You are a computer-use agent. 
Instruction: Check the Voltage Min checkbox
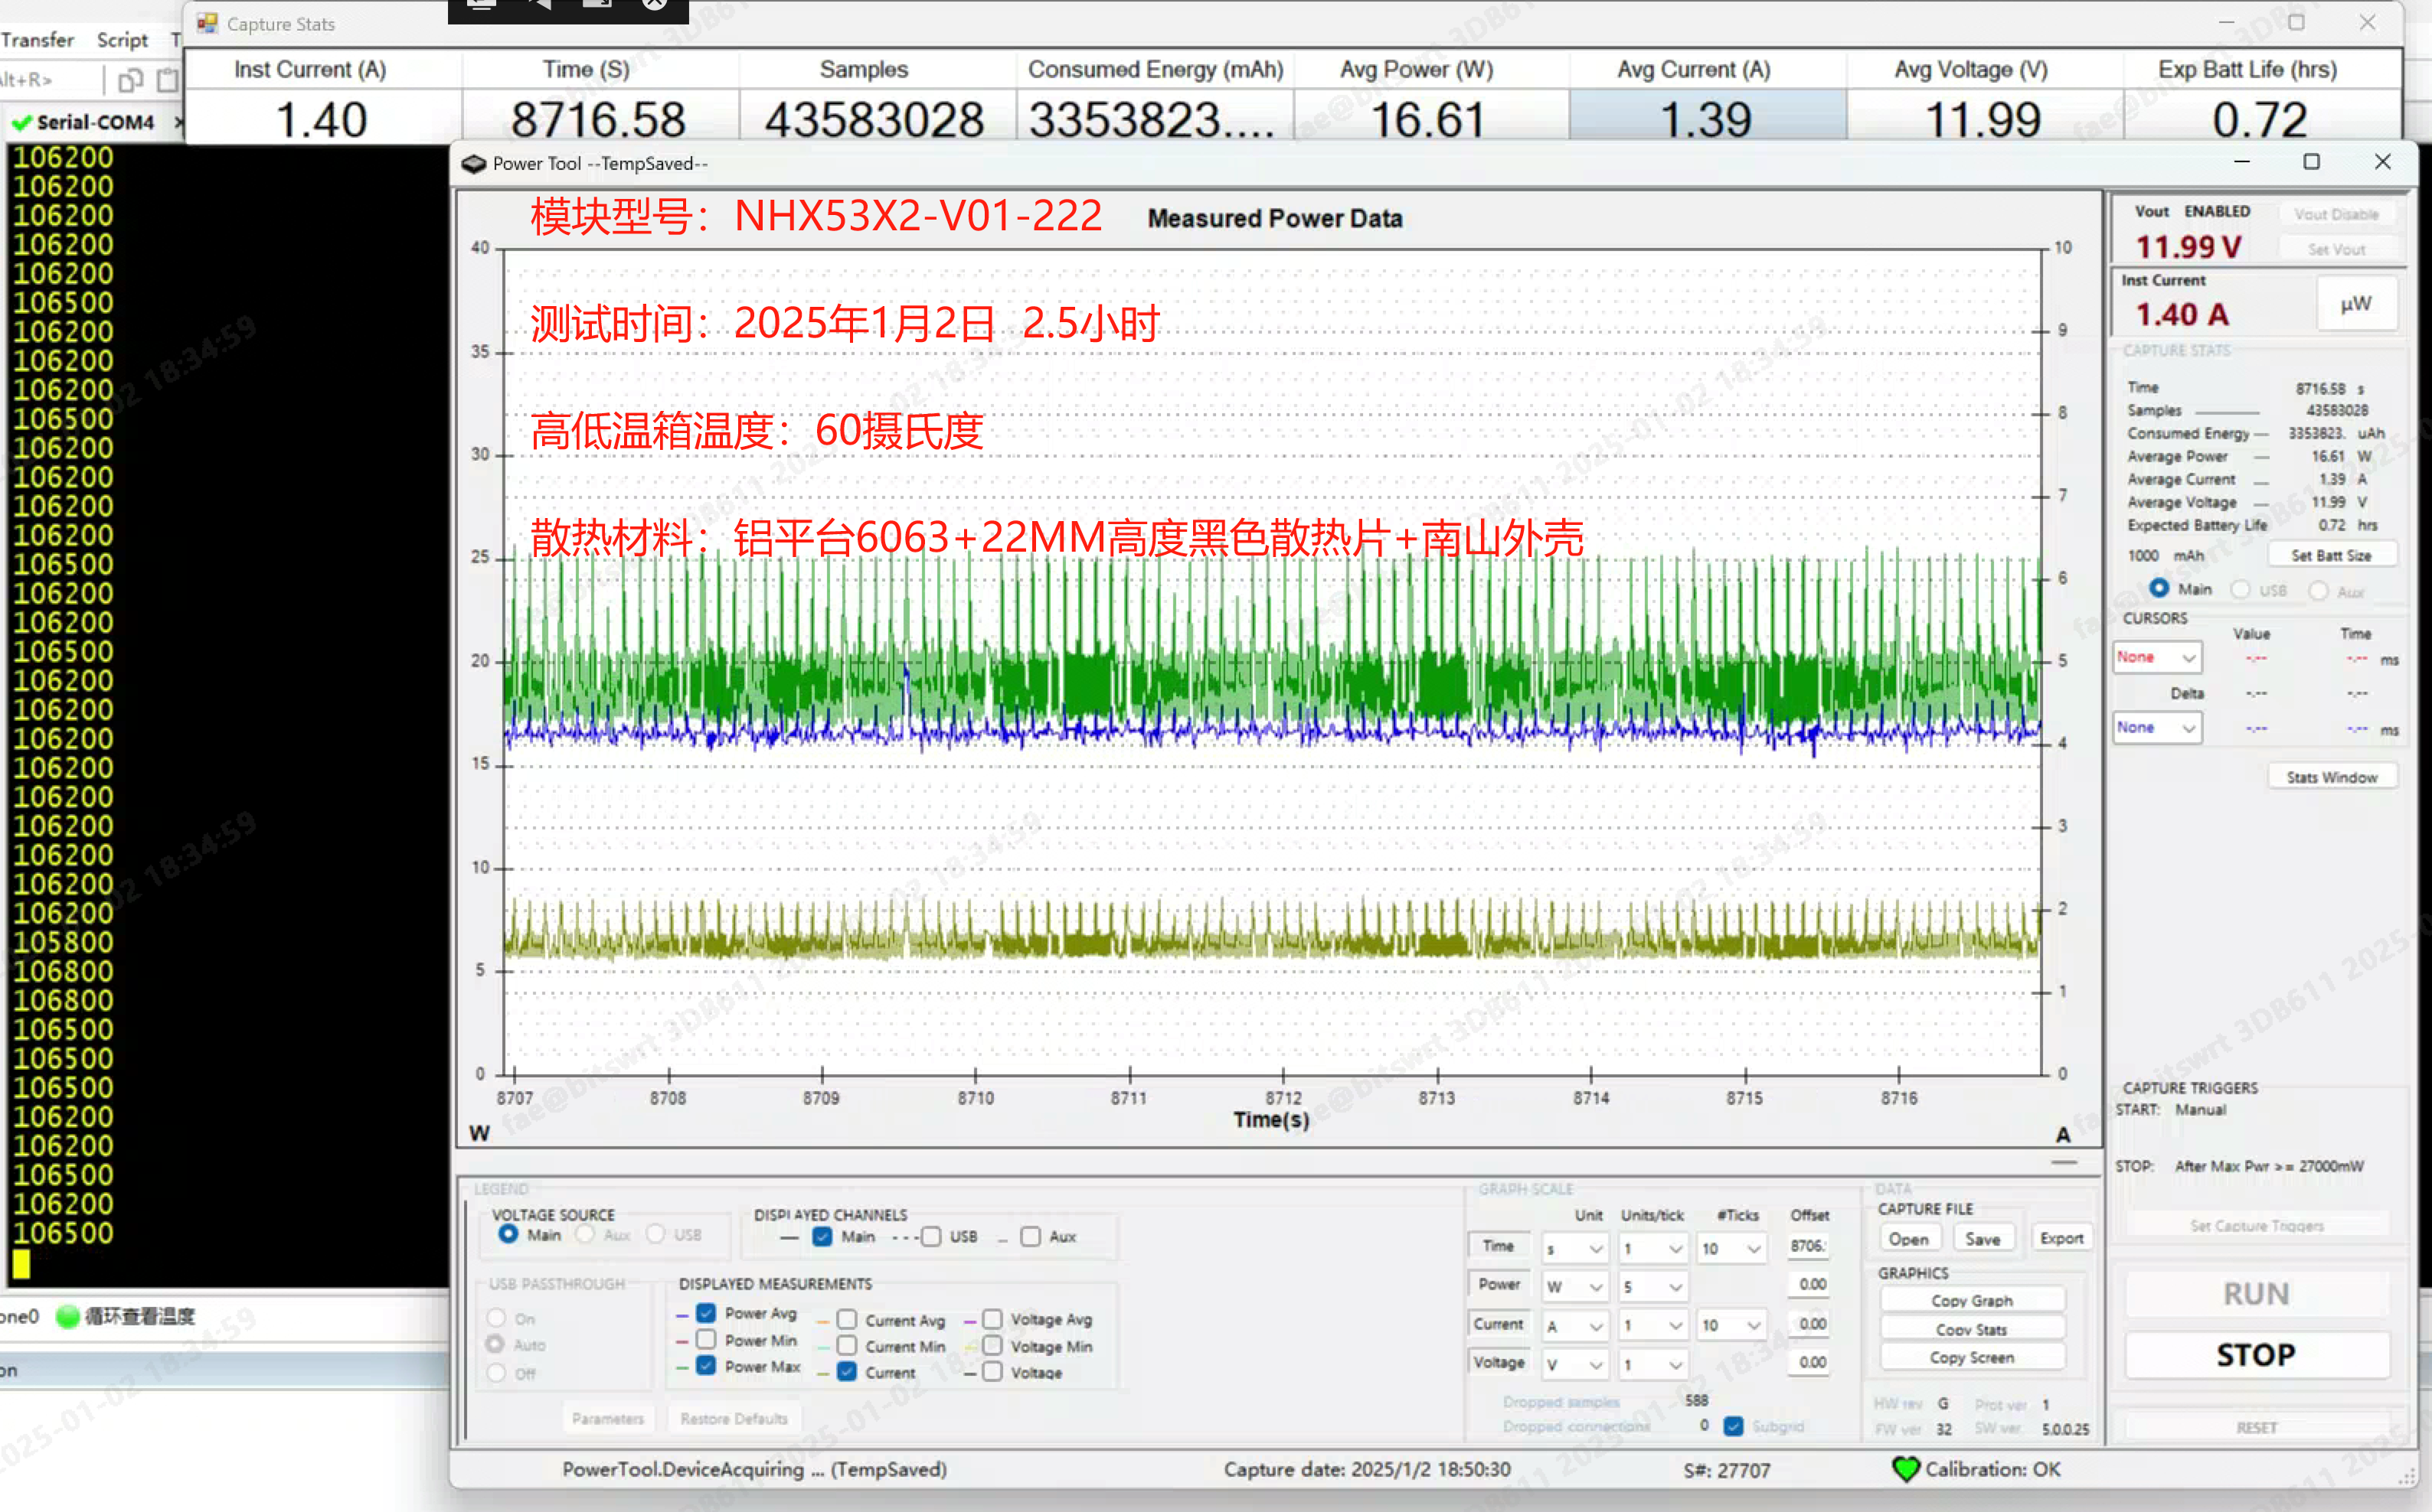992,1346
